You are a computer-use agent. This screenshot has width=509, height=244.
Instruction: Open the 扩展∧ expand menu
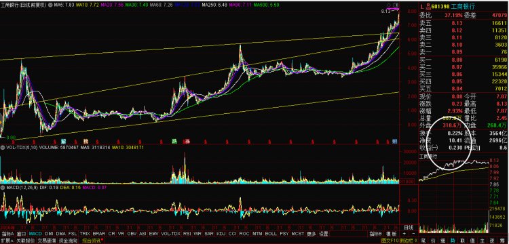coord(7,241)
